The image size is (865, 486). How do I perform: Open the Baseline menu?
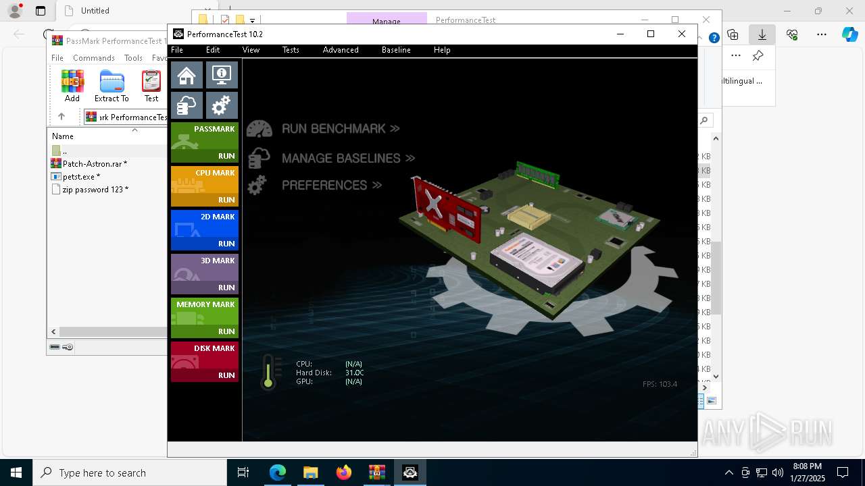[x=396, y=50]
